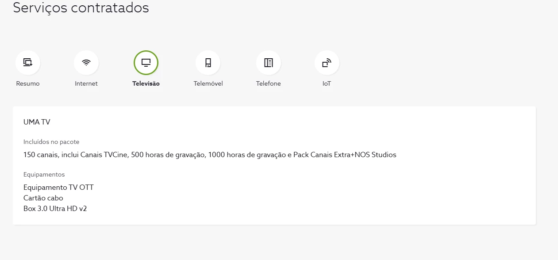Select the Box 3.0 Ultra HD v2 entry

pos(55,208)
